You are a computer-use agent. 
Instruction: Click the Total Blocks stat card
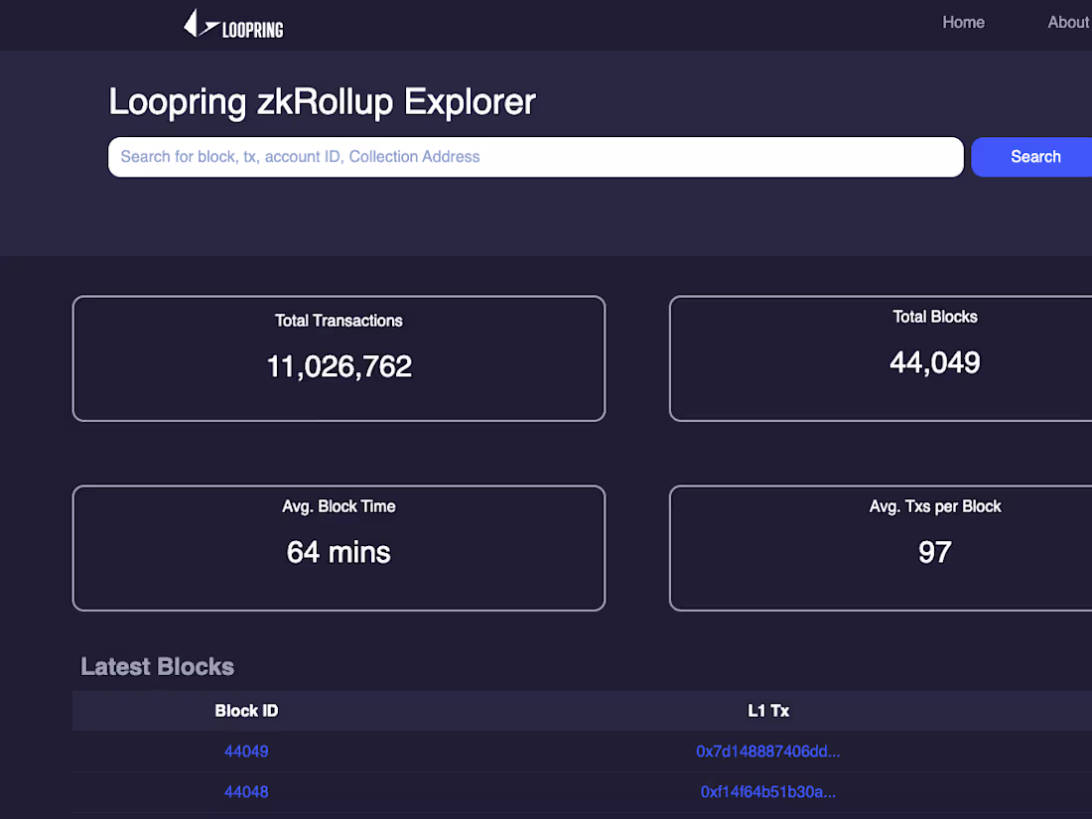click(x=934, y=358)
